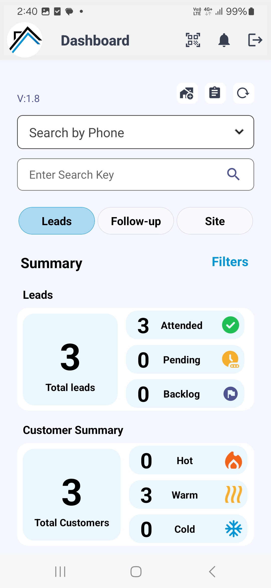Image resolution: width=271 pixels, height=588 pixels.
Task: Refresh the dashboard data
Action: pyautogui.click(x=243, y=93)
